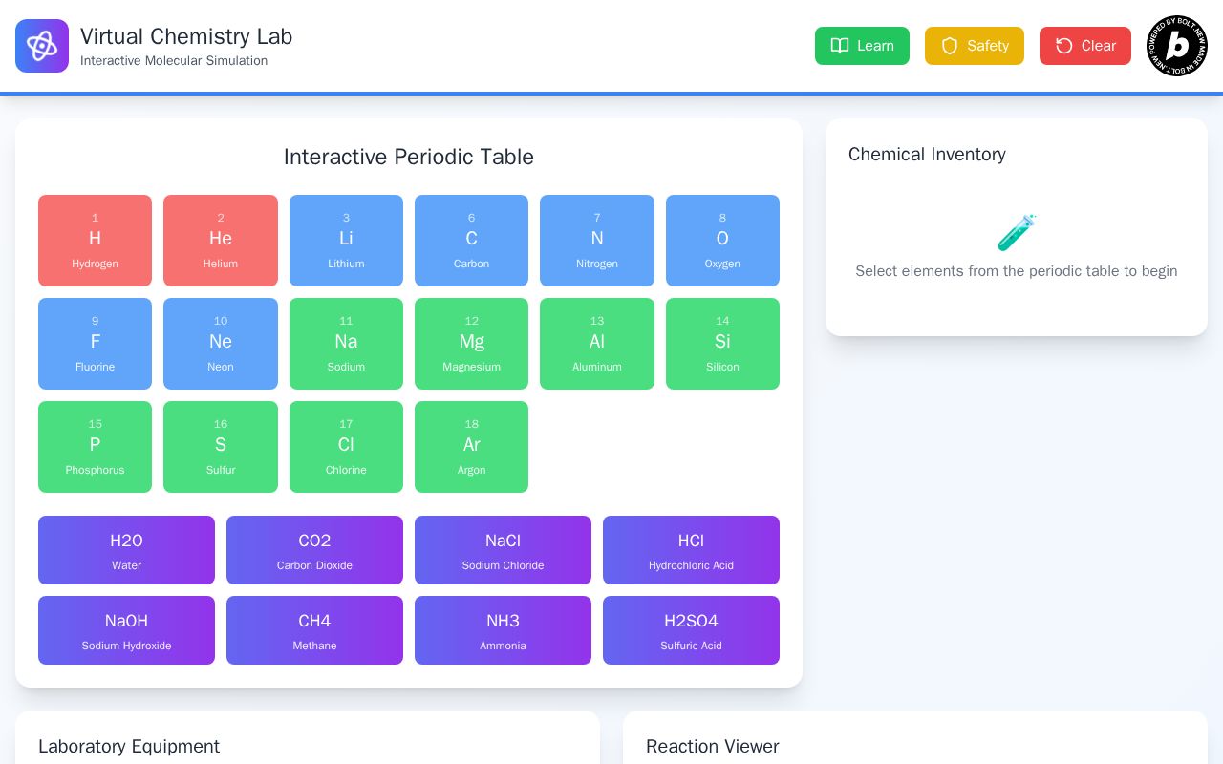This screenshot has width=1223, height=764.
Task: Choose the Magnesium element tile
Action: pyautogui.click(x=471, y=344)
